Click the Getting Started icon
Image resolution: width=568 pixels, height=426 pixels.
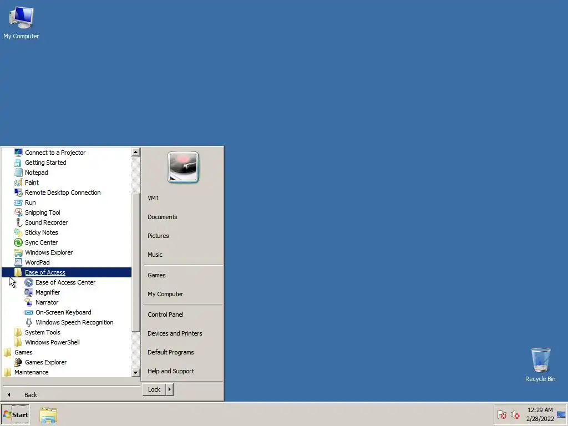(x=18, y=163)
